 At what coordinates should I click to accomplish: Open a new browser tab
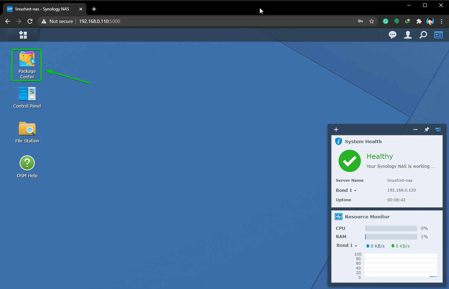(x=94, y=9)
